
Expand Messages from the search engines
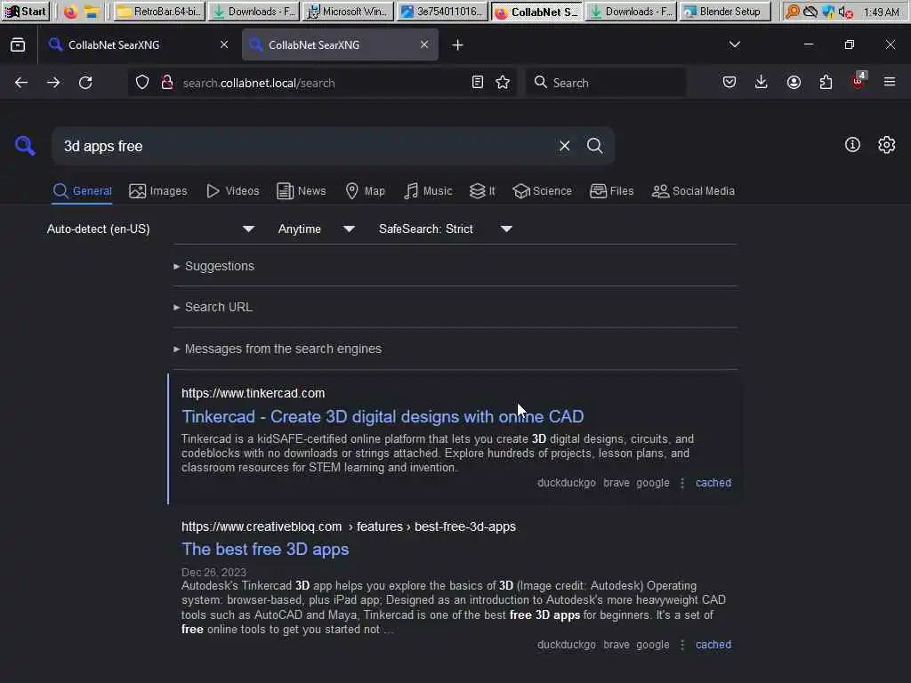pos(278,349)
